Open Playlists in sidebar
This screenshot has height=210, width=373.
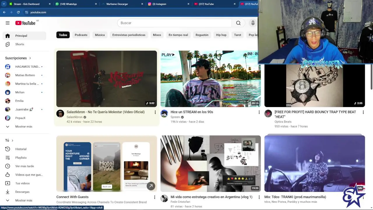click(24, 157)
